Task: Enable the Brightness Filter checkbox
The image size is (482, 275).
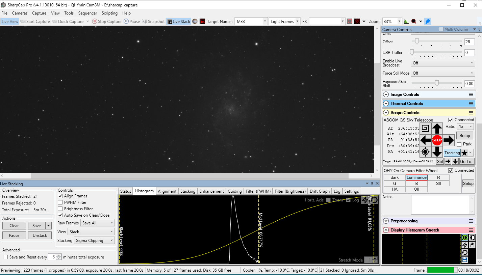Action: (60, 209)
